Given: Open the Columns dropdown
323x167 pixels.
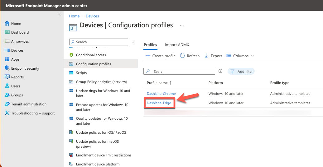Looking at the screenshot, I should 240,56.
